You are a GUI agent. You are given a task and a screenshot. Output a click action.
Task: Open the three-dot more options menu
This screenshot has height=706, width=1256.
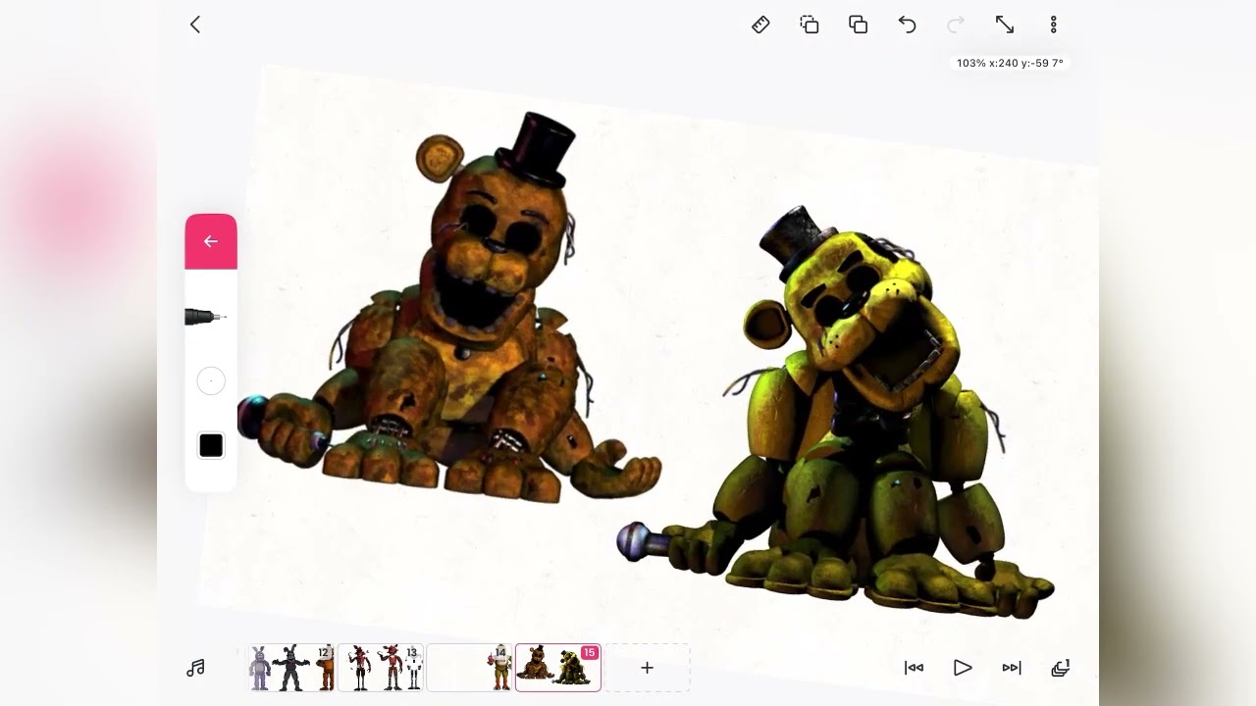click(1054, 25)
